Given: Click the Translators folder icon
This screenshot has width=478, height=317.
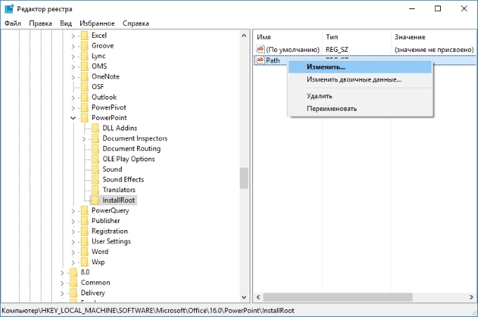Looking at the screenshot, I should coord(96,190).
